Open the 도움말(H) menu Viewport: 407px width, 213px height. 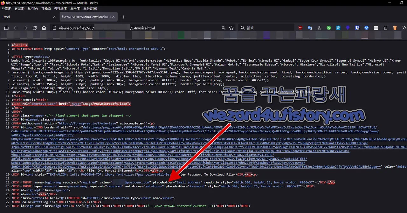tap(90, 9)
